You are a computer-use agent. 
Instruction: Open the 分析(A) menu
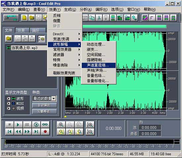tap(86, 10)
